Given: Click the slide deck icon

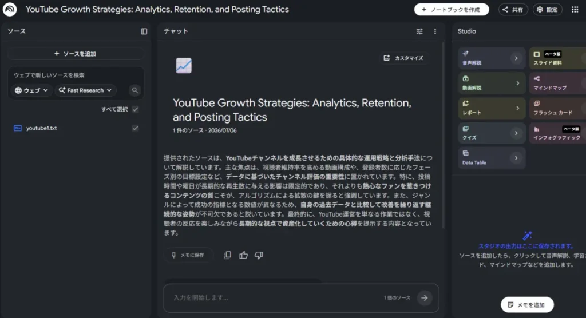Looking at the screenshot, I should tap(537, 54).
